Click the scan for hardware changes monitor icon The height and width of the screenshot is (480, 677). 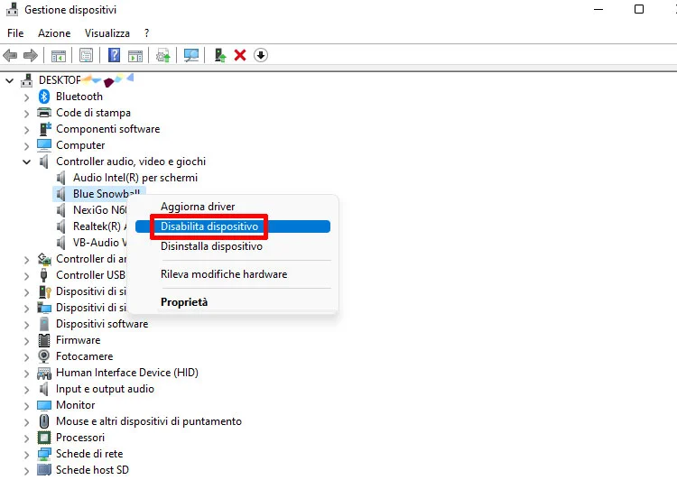191,55
